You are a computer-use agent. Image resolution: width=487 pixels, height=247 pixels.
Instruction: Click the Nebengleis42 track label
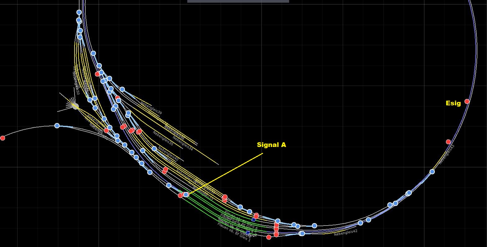346,233
